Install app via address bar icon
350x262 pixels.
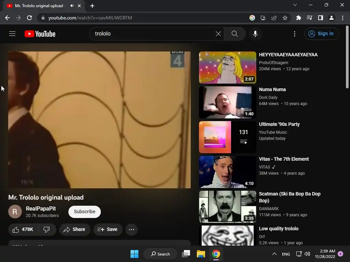(263, 18)
